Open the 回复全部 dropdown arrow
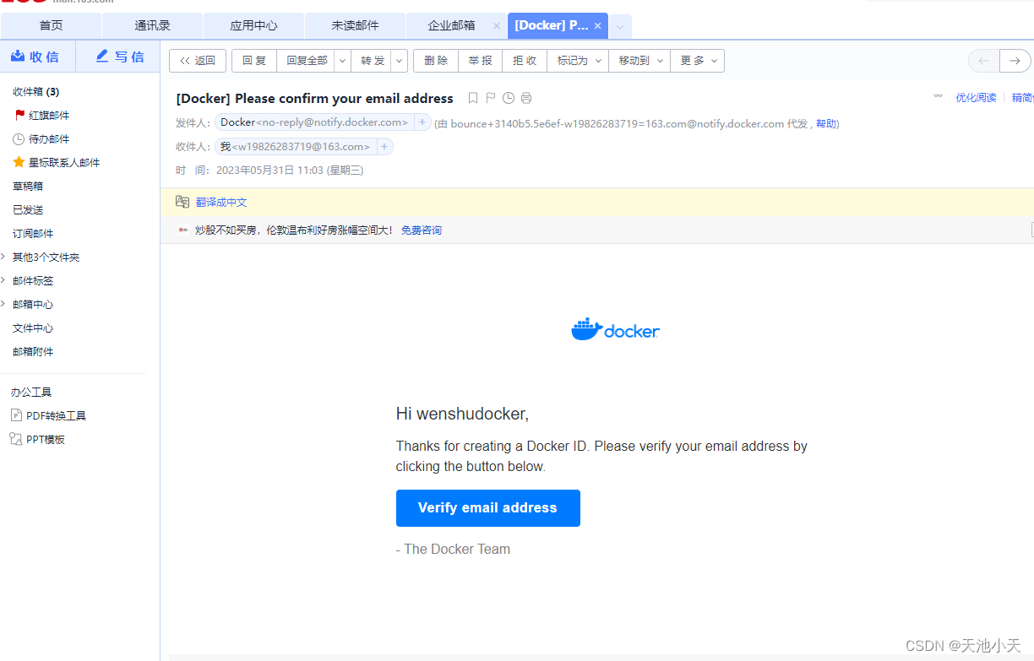1034x661 pixels. click(341, 60)
